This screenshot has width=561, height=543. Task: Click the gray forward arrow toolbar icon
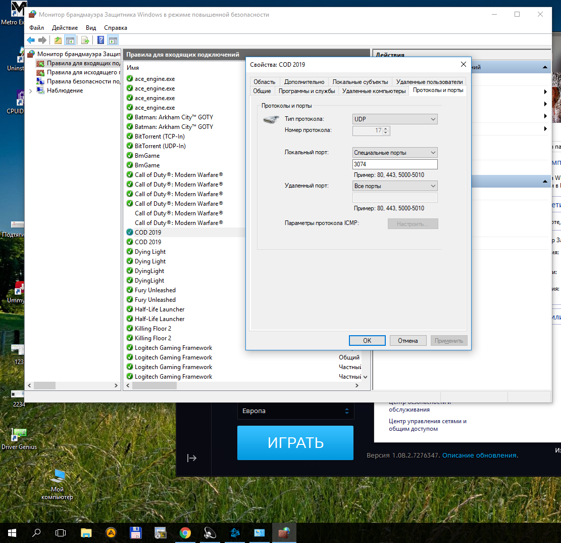pos(42,40)
